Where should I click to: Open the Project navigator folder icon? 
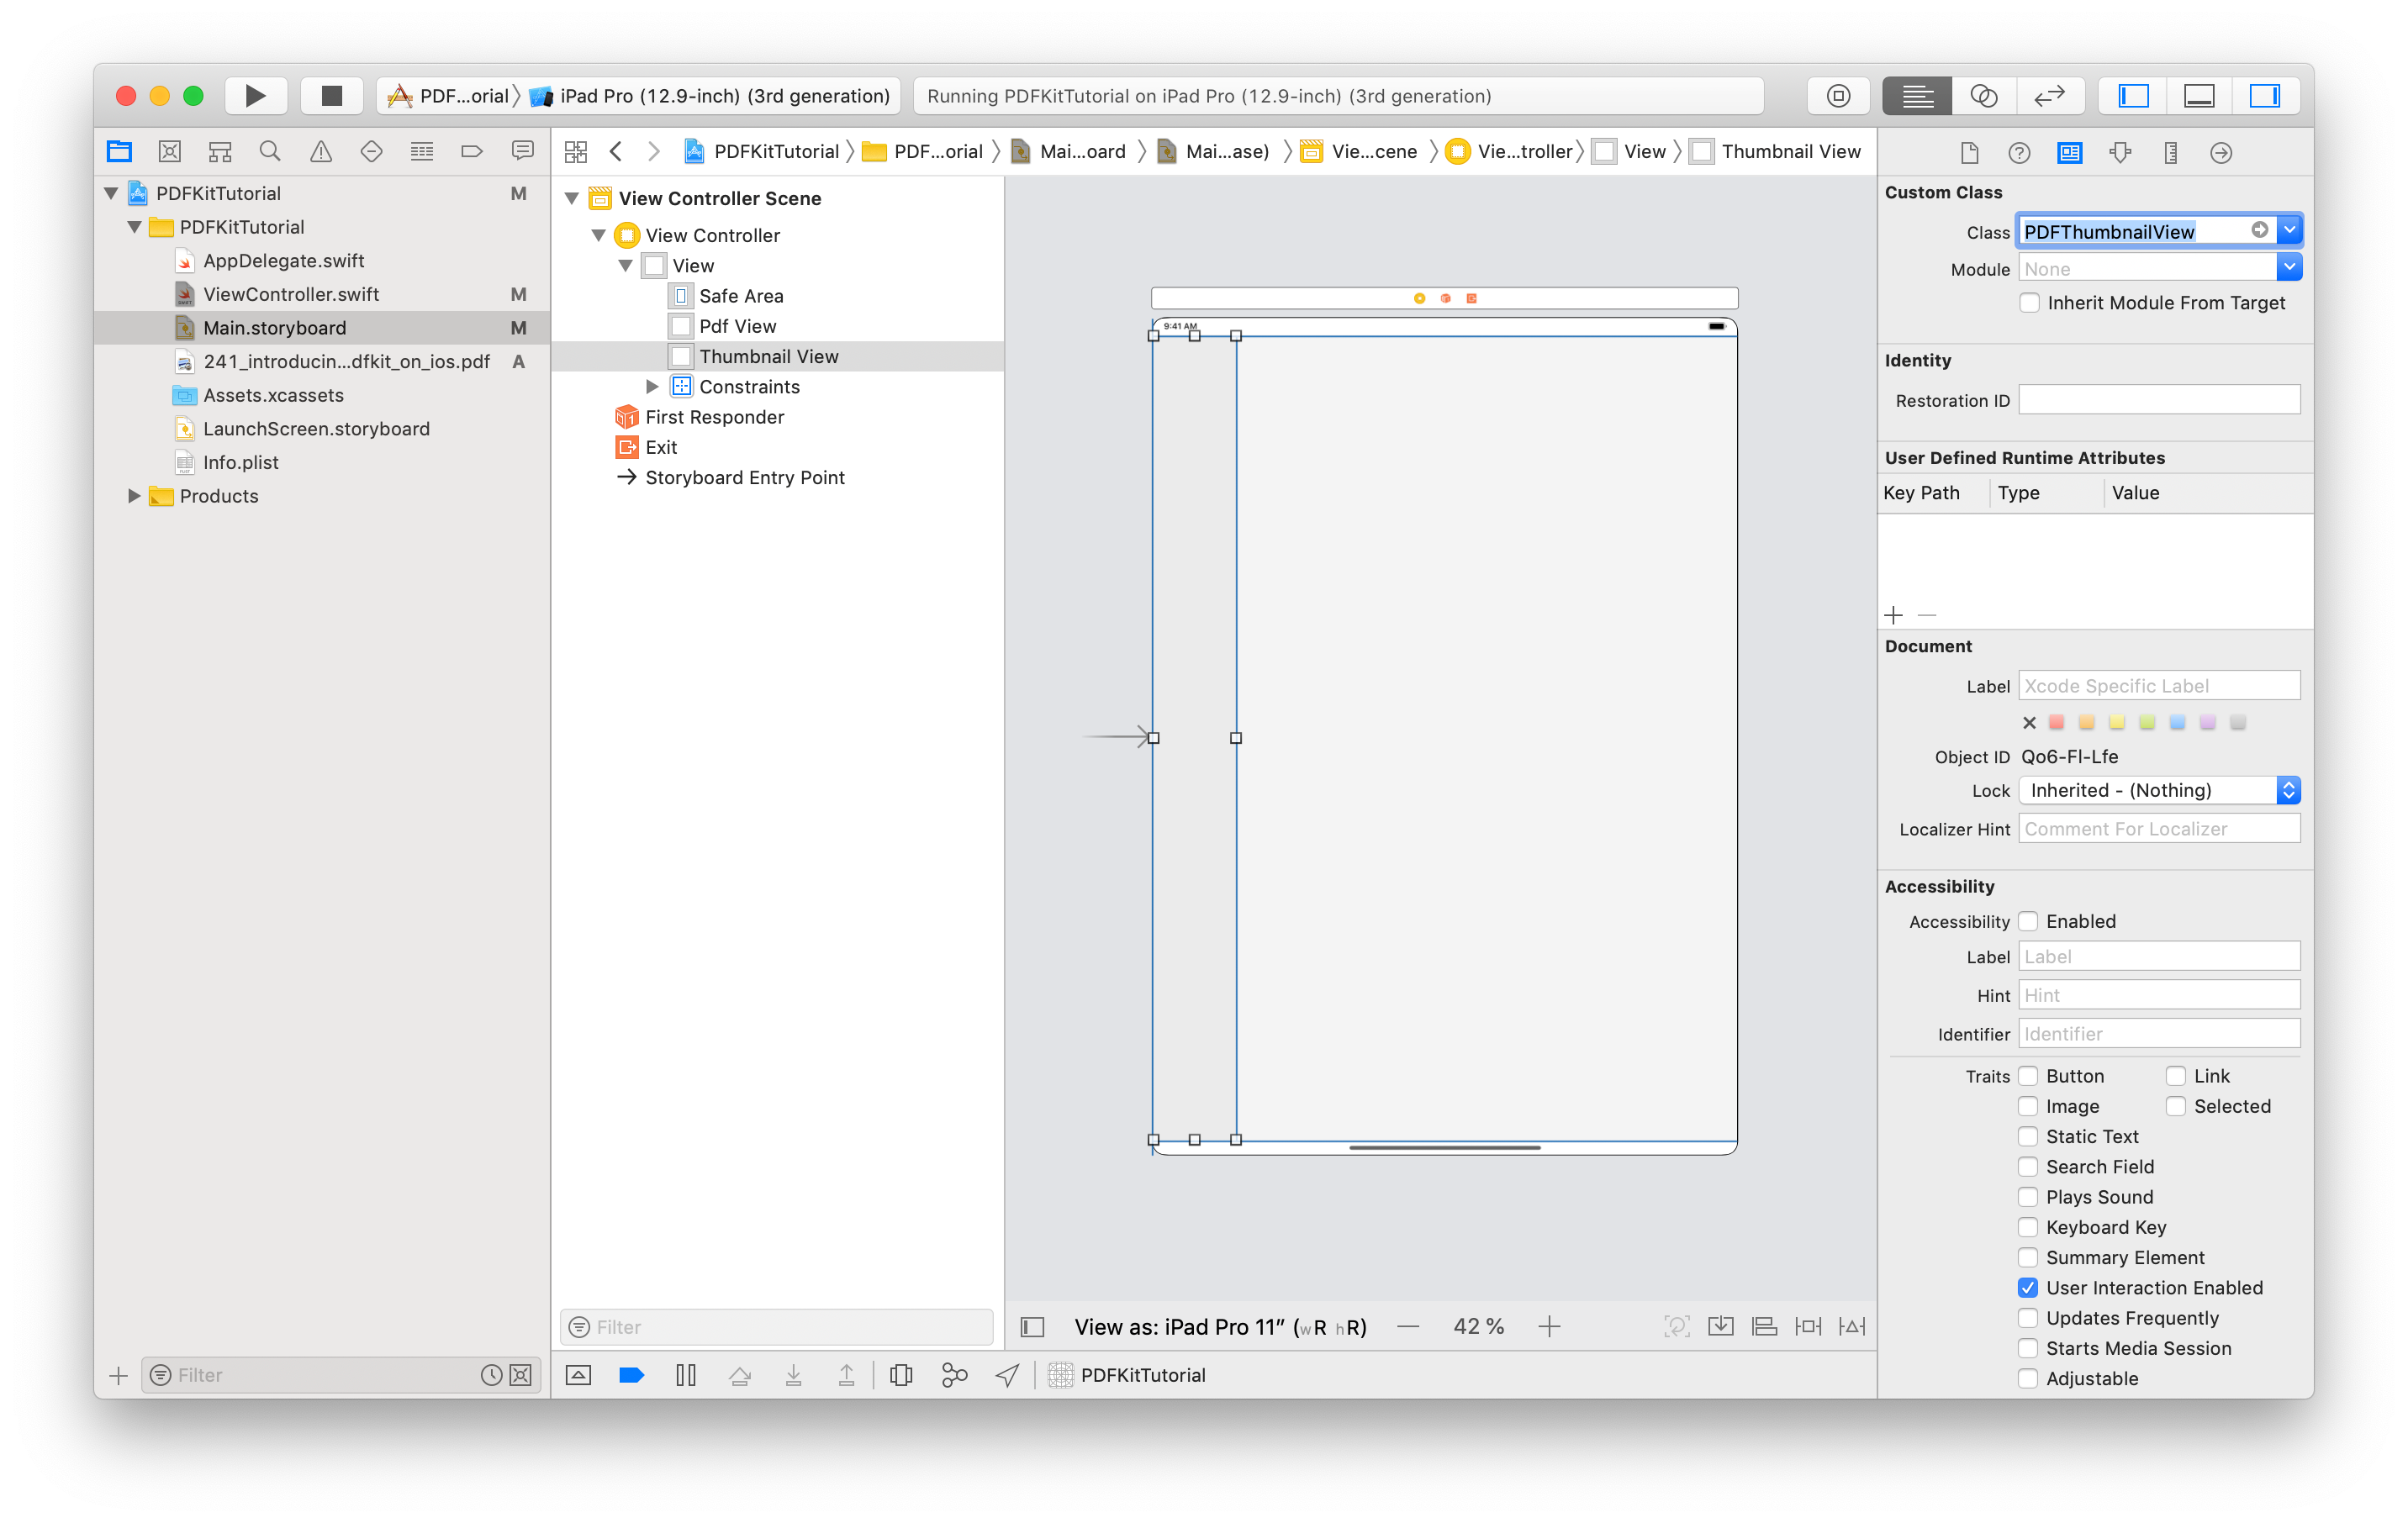[119, 152]
